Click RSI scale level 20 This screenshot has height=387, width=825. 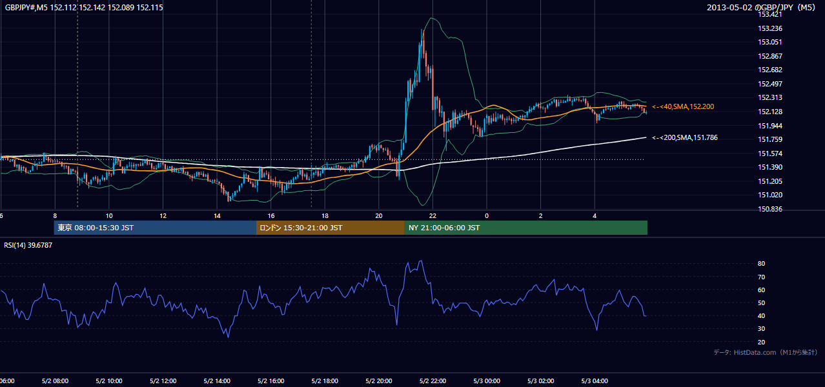(761, 342)
